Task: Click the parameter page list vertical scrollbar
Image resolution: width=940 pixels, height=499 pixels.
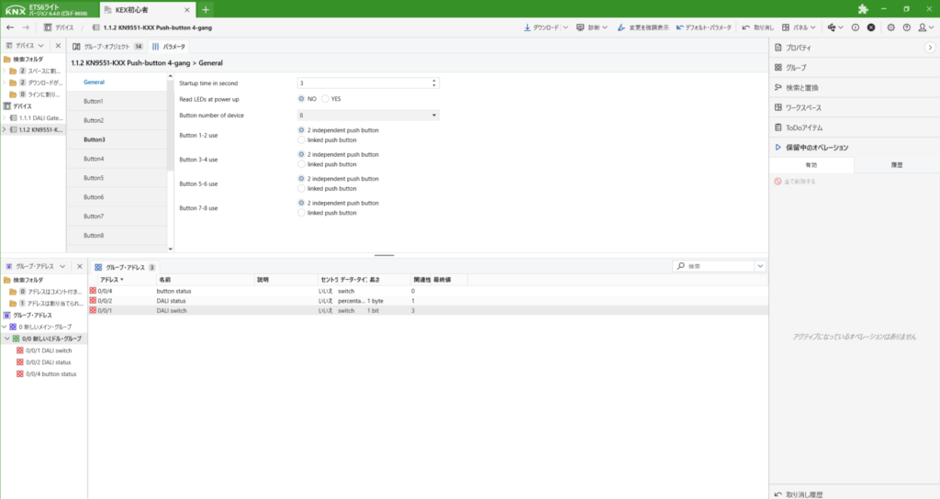Action: point(171,128)
